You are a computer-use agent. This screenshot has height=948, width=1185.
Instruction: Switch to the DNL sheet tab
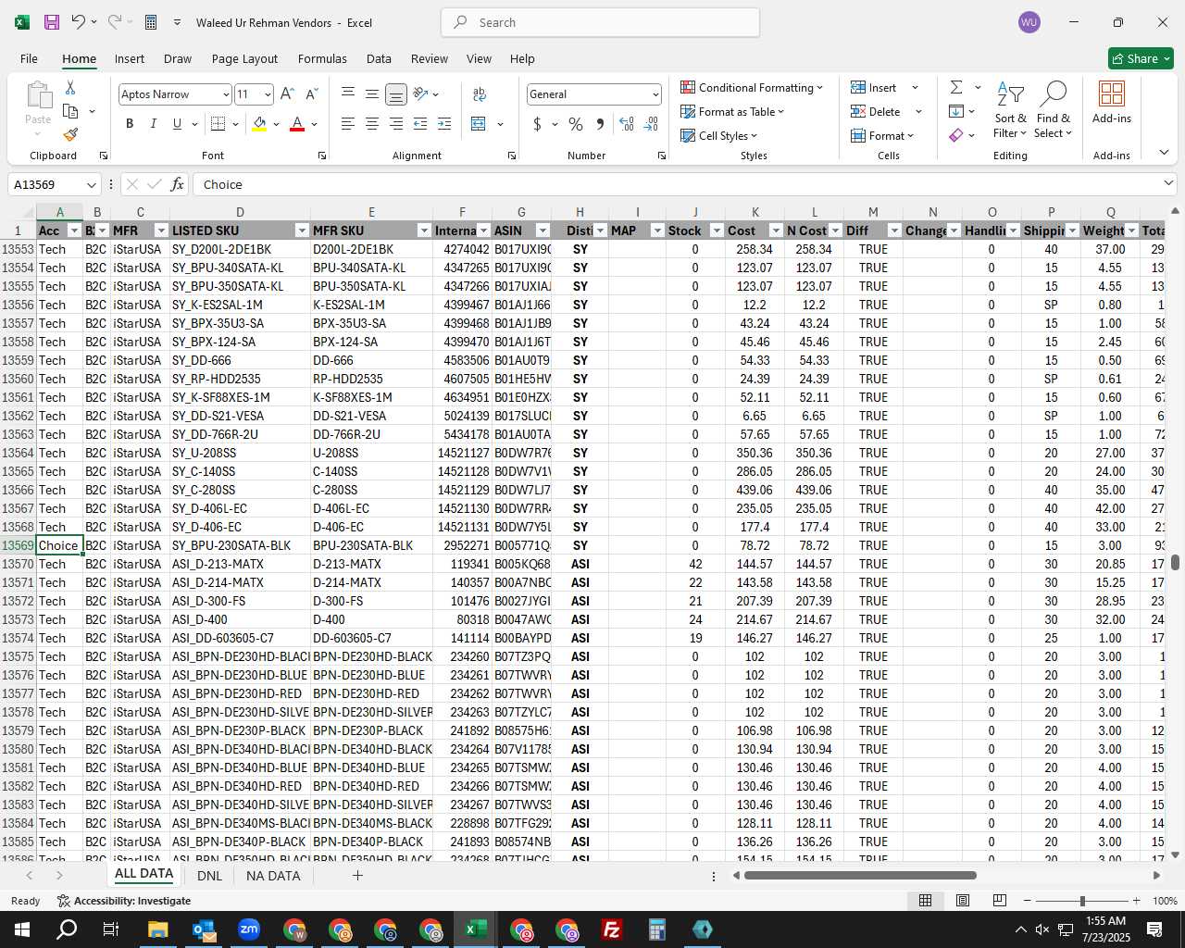(x=209, y=876)
